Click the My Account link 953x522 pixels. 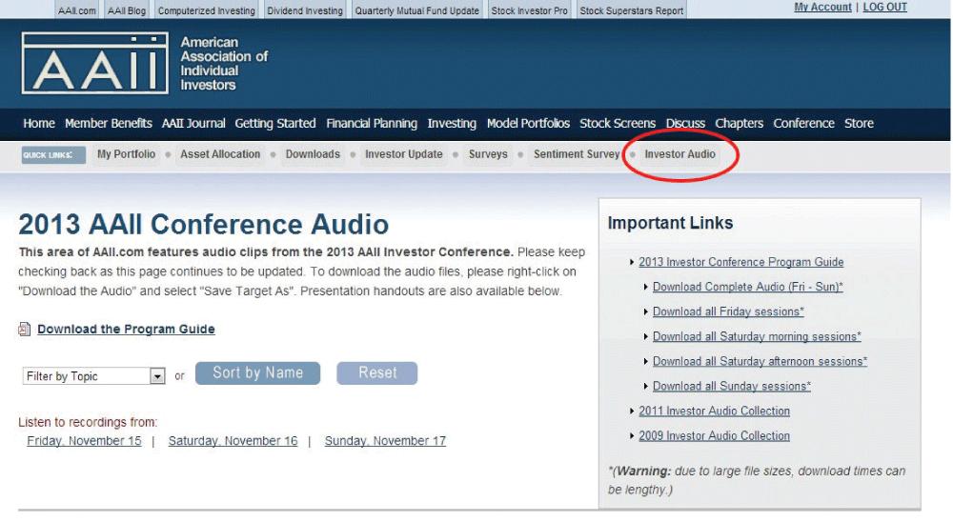(822, 8)
